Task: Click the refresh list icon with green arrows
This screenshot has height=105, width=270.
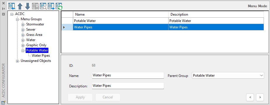Action: click(x=59, y=6)
